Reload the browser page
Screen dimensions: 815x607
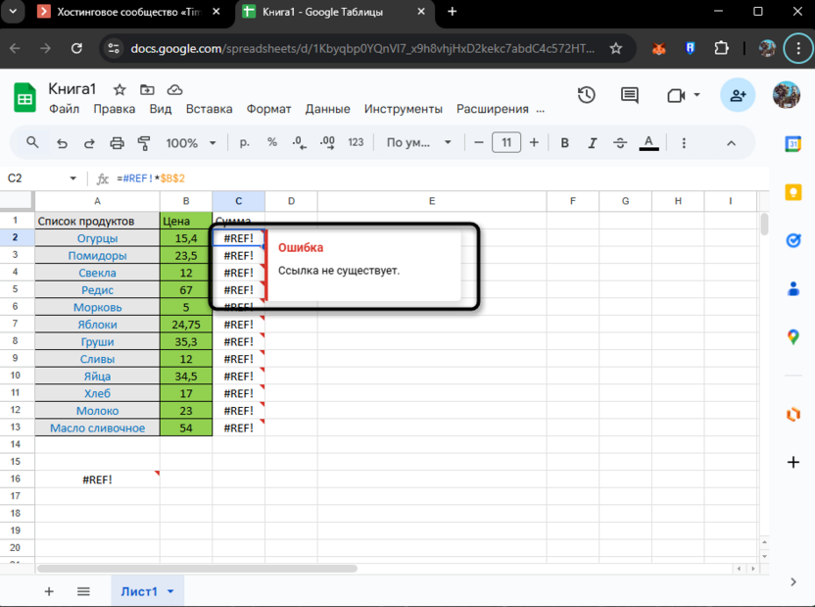77,48
